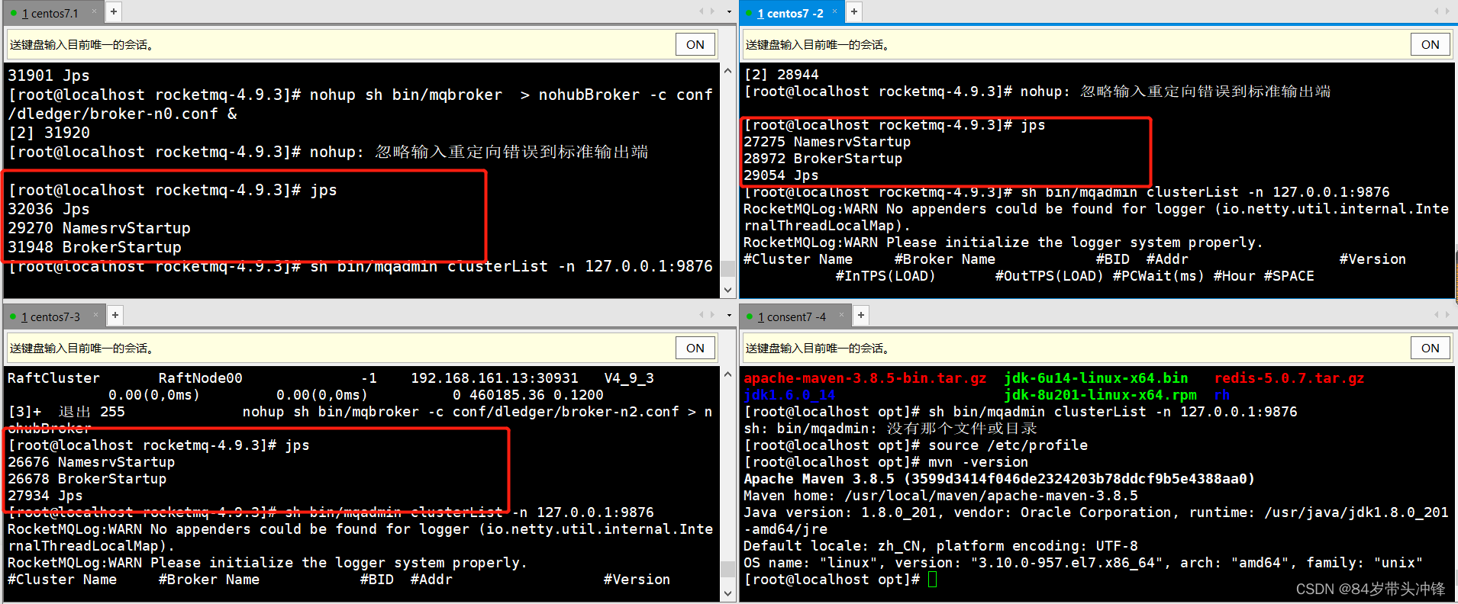Click the previous-tab arrow in the centos7.1 pane
Screen dimensions: 1458x604
point(702,11)
